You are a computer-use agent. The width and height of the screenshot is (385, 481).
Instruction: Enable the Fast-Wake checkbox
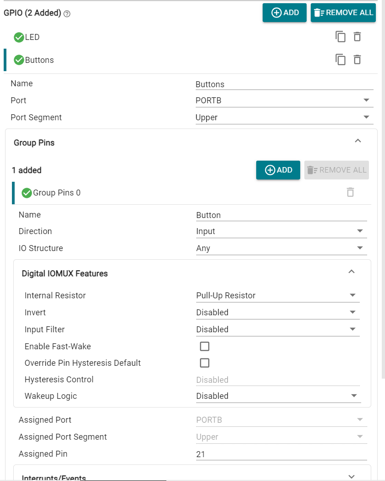coord(204,347)
